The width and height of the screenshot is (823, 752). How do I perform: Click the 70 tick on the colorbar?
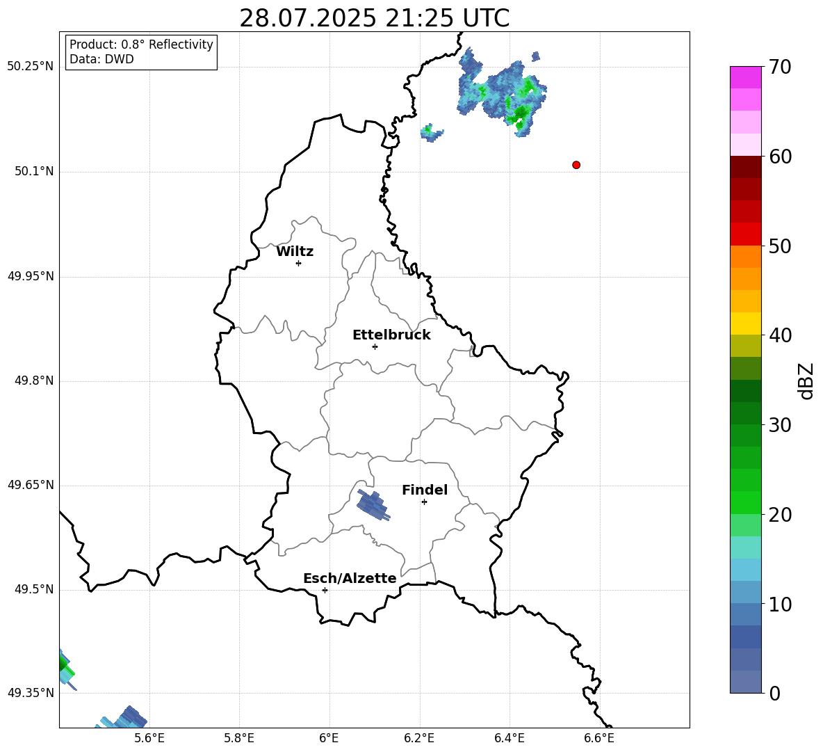coord(780,67)
